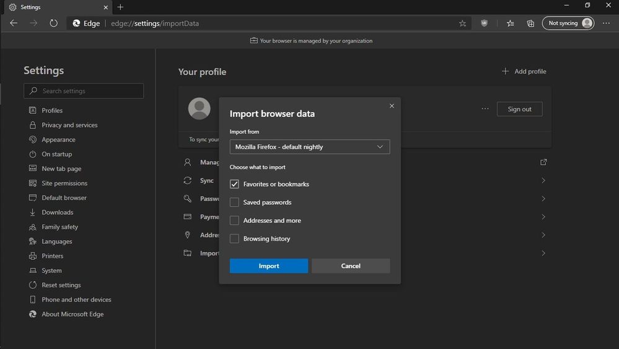
Task: Open On startup settings
Action: click(57, 154)
